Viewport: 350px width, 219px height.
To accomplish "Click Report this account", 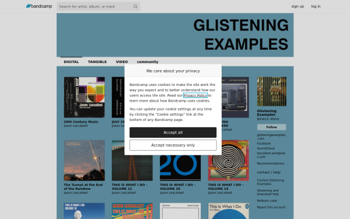I will click(271, 207).
